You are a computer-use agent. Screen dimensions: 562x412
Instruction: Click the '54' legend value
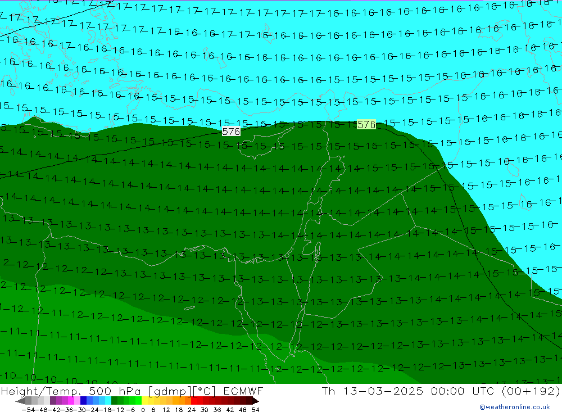[x=255, y=410]
